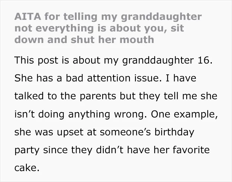The image size is (232, 182).
Task: Click the word 'parents' in the body text
Action: (x=98, y=97)
